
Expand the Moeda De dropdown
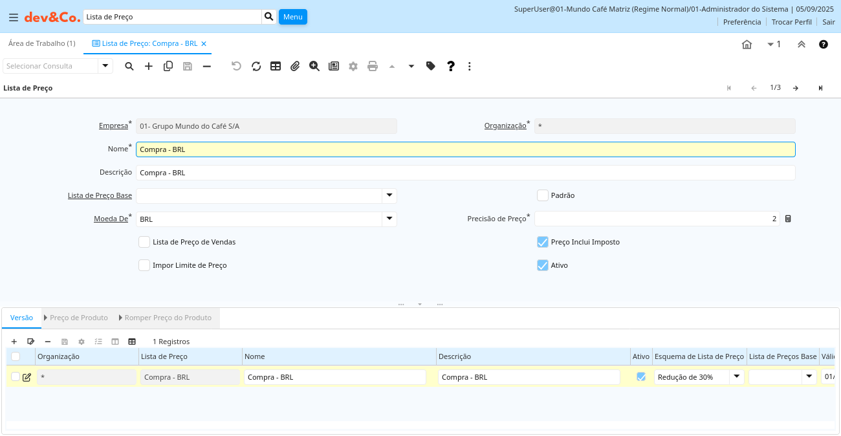389,219
